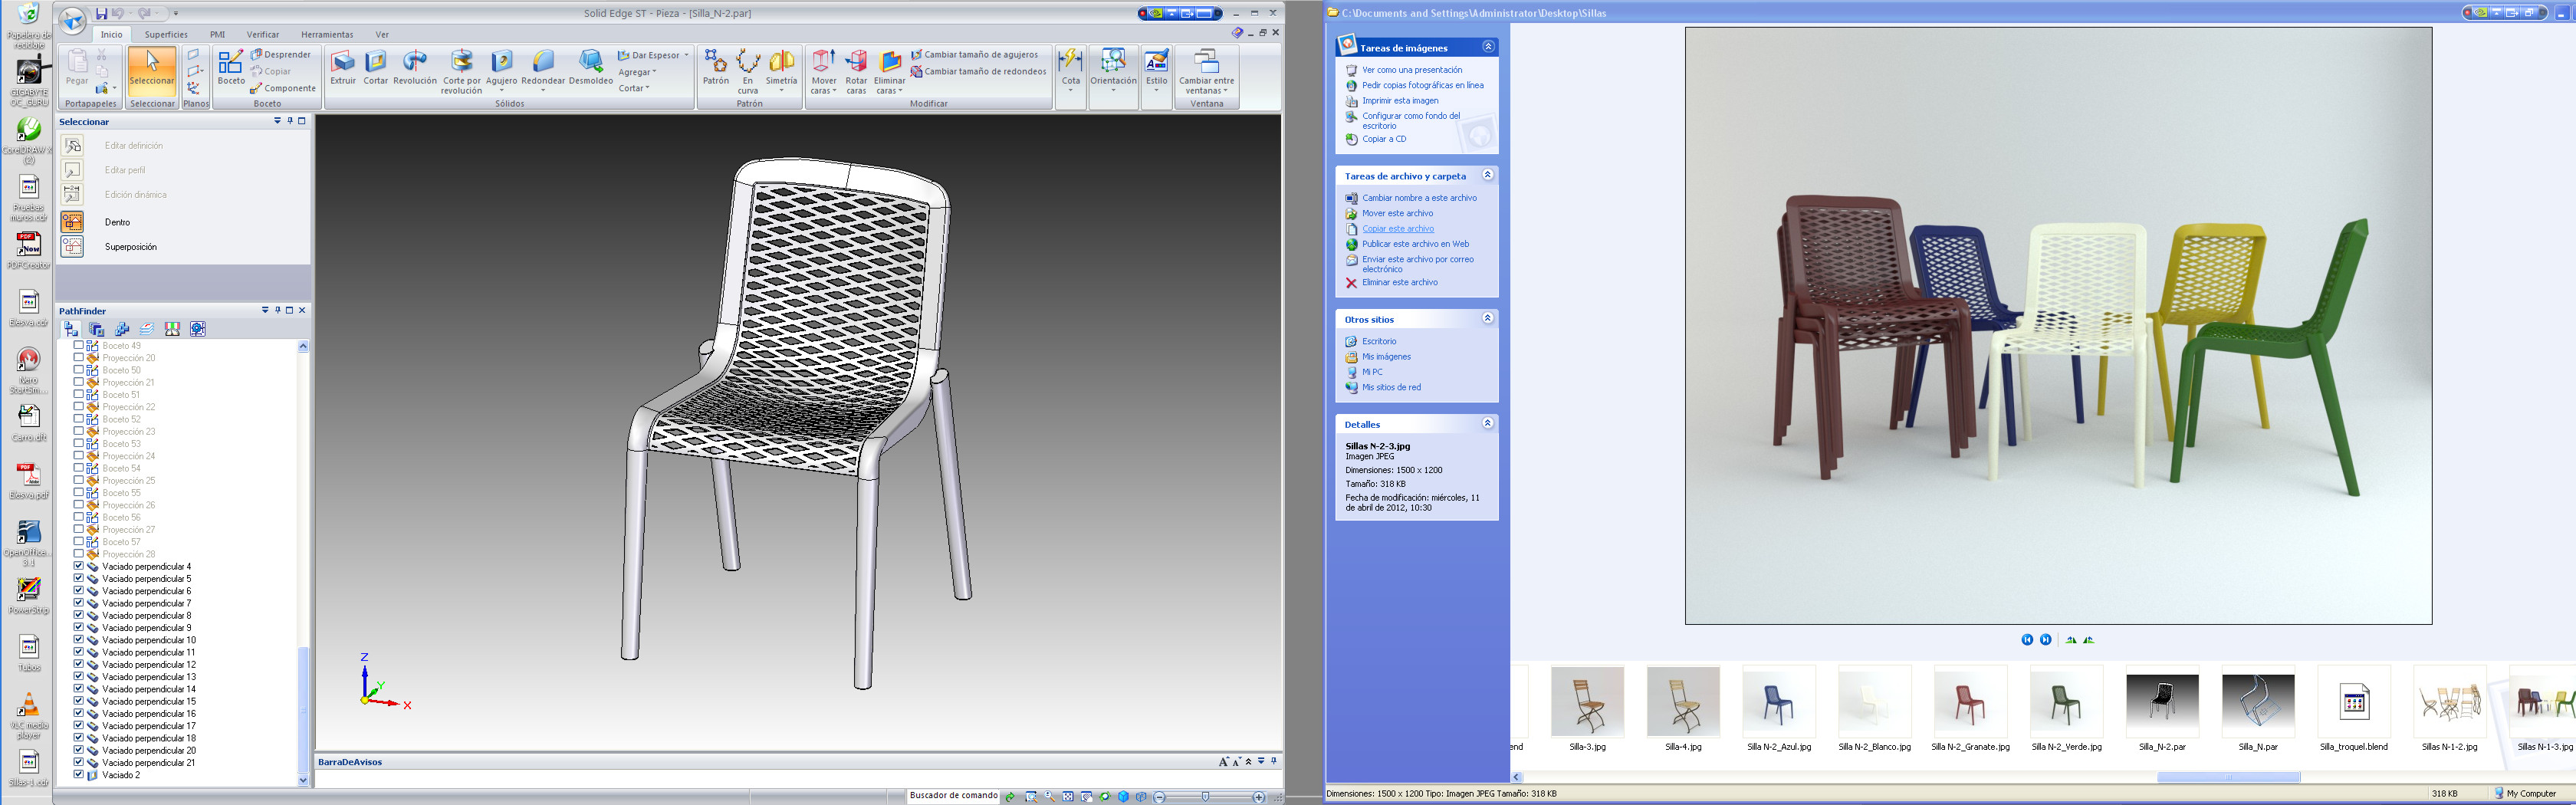This screenshot has height=805, width=2576.
Task: Click the folder's horizontal filmstrip scrollbar
Action: tap(2228, 777)
